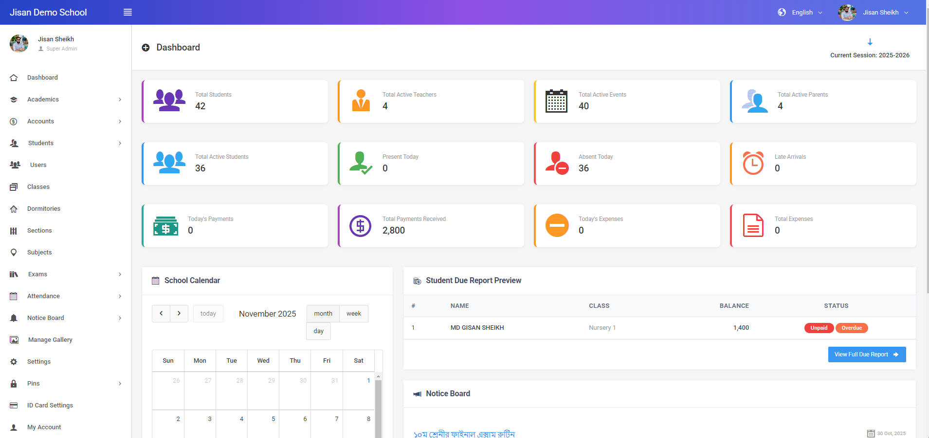The image size is (929, 438).
Task: Click the today button in School Calendar
Action: pyautogui.click(x=208, y=313)
